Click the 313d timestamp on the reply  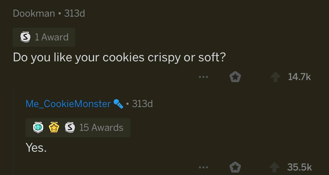click(142, 104)
